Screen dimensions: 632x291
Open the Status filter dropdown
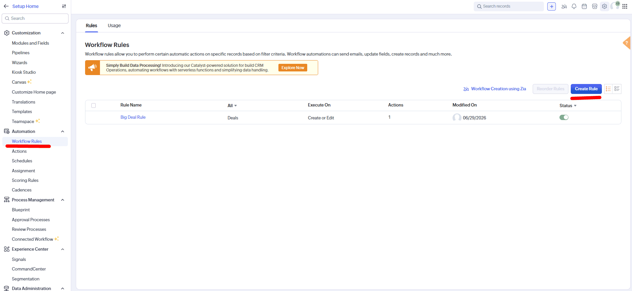[x=568, y=105]
